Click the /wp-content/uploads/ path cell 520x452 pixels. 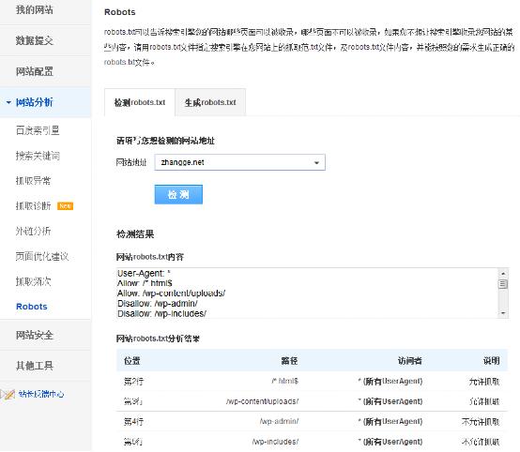[262, 401]
